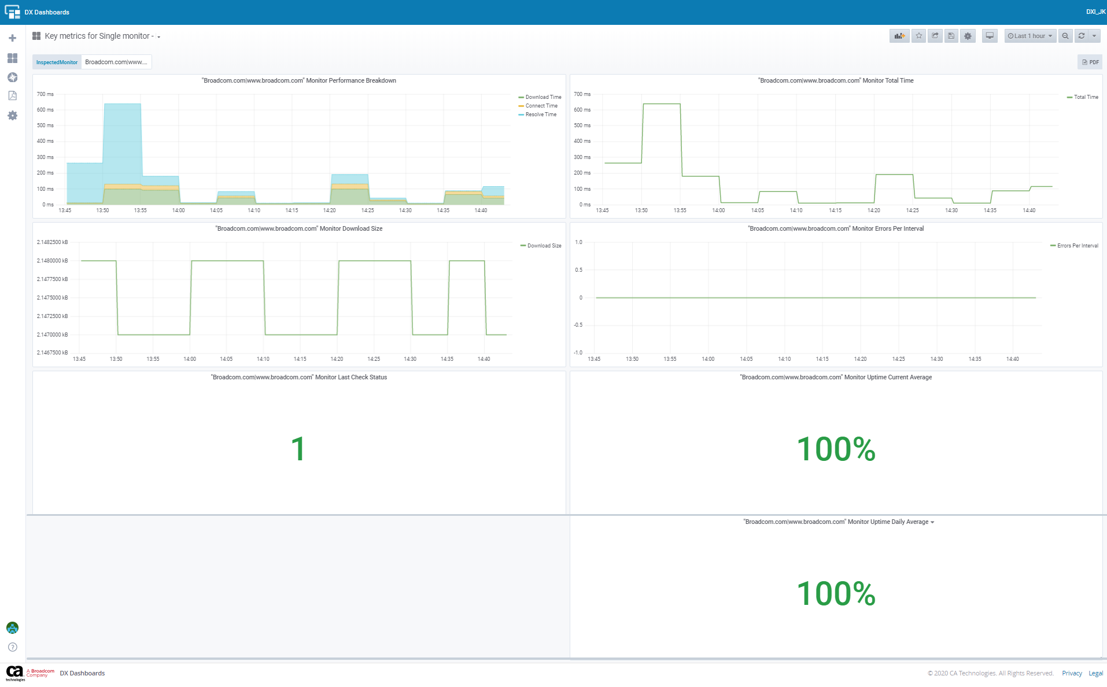
Task: Open the Explore compass icon in sidebar
Action: tap(12, 77)
